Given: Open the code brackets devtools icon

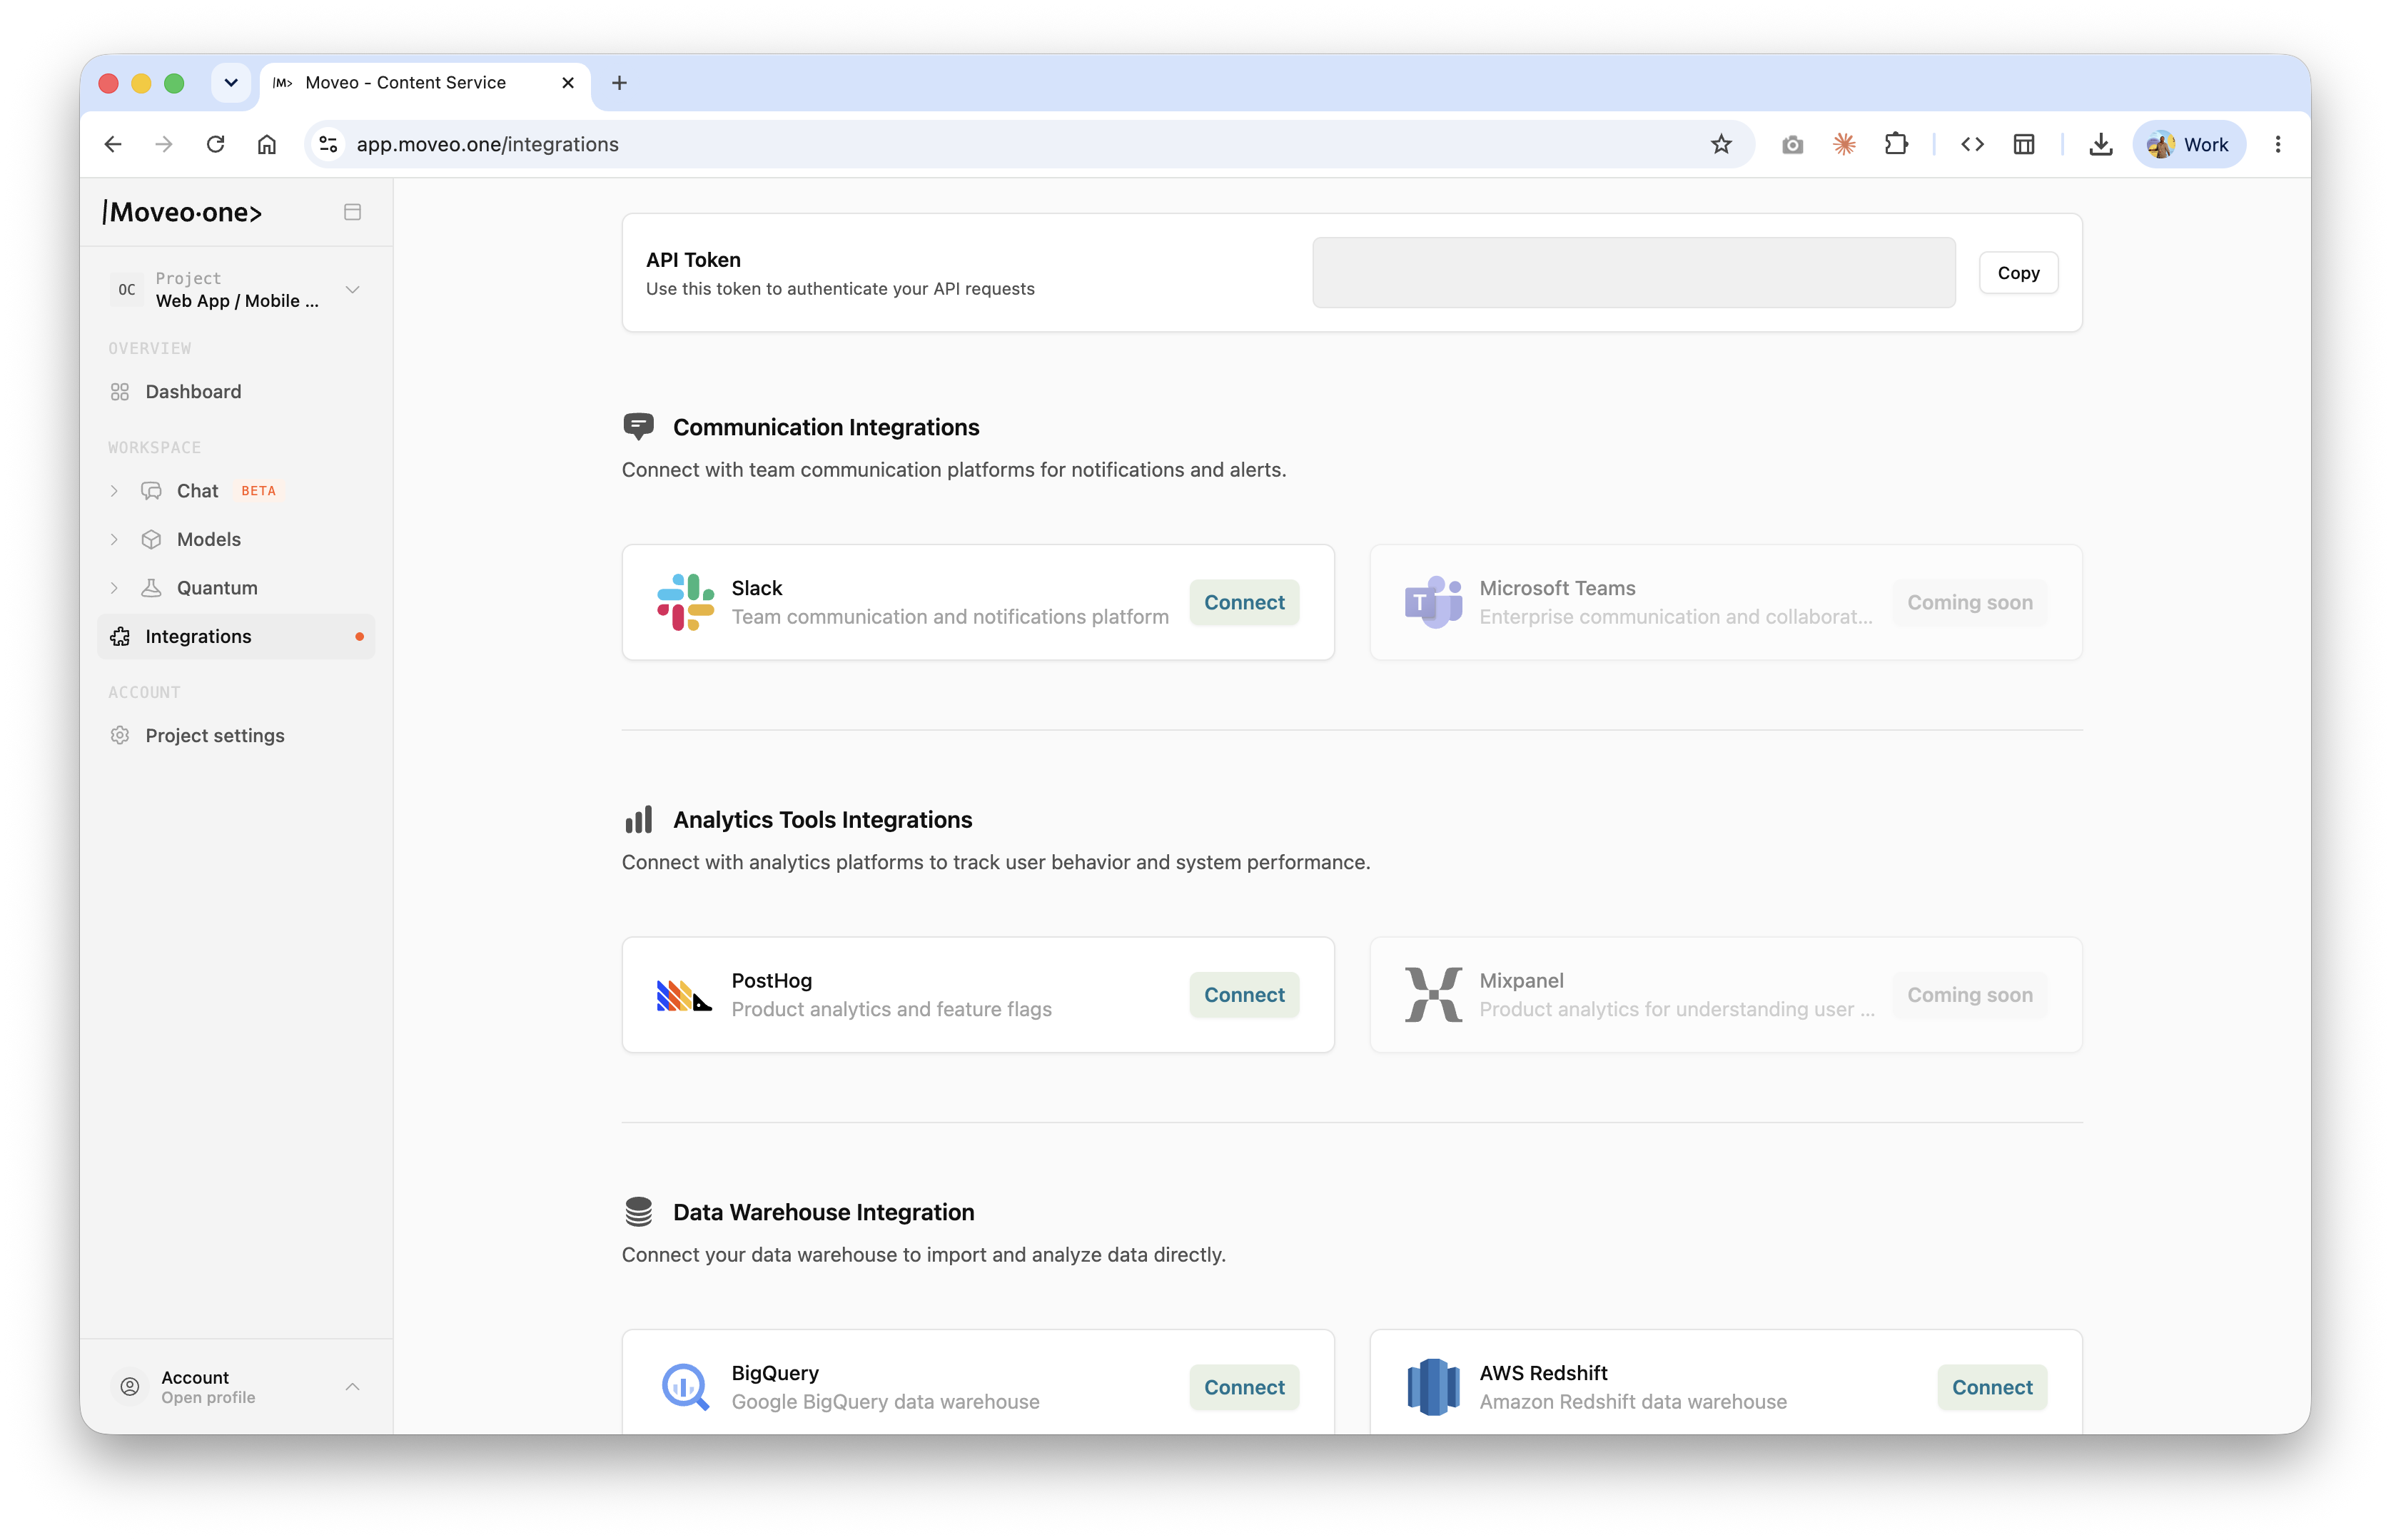Looking at the screenshot, I should click(1972, 144).
